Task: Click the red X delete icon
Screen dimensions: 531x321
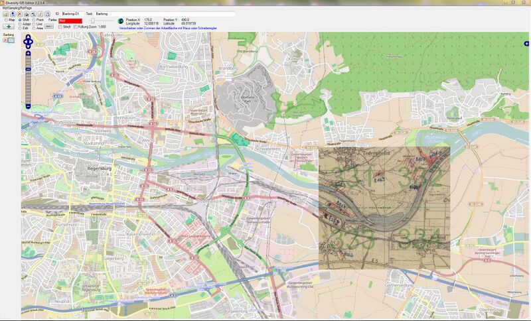Action: 20,14
